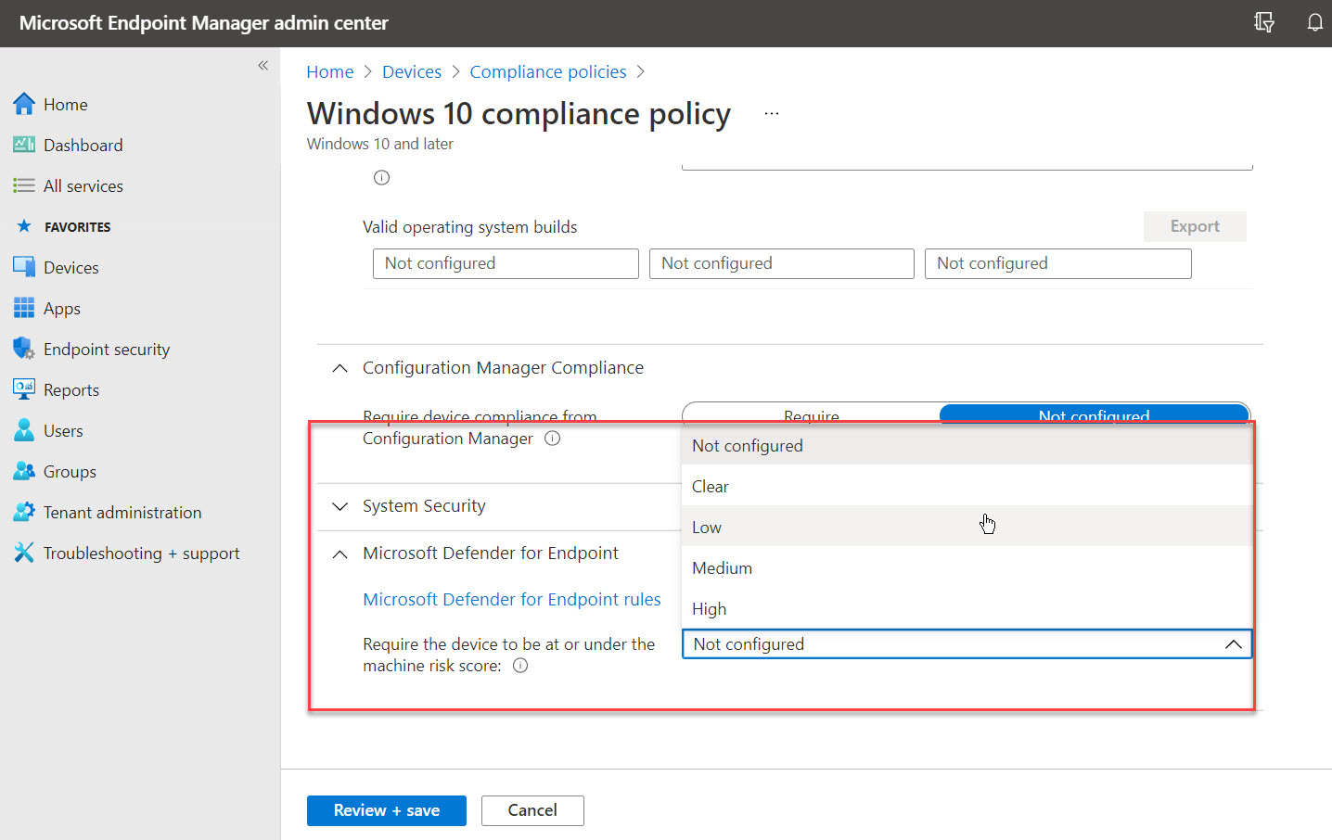Set Configuration Manager compliance to Require
Screen dimensions: 1332x840
(x=812, y=414)
